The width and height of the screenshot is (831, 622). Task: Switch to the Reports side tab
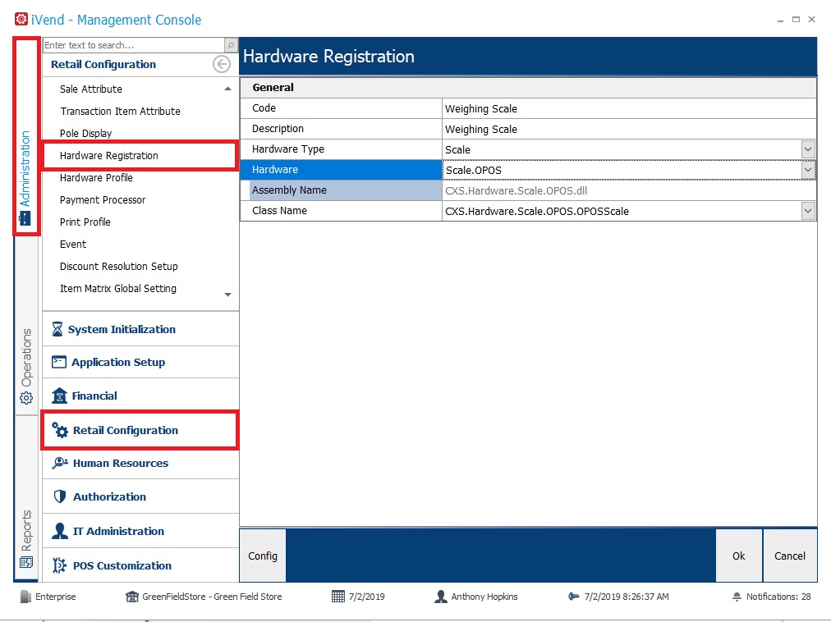(x=26, y=498)
